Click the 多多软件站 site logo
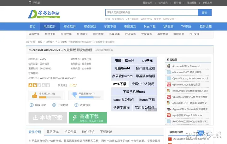The image size is (227, 144). (44, 14)
